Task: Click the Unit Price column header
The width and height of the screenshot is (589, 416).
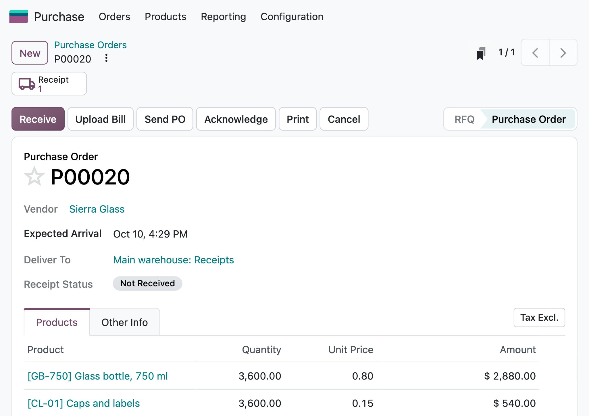Action: coord(351,350)
